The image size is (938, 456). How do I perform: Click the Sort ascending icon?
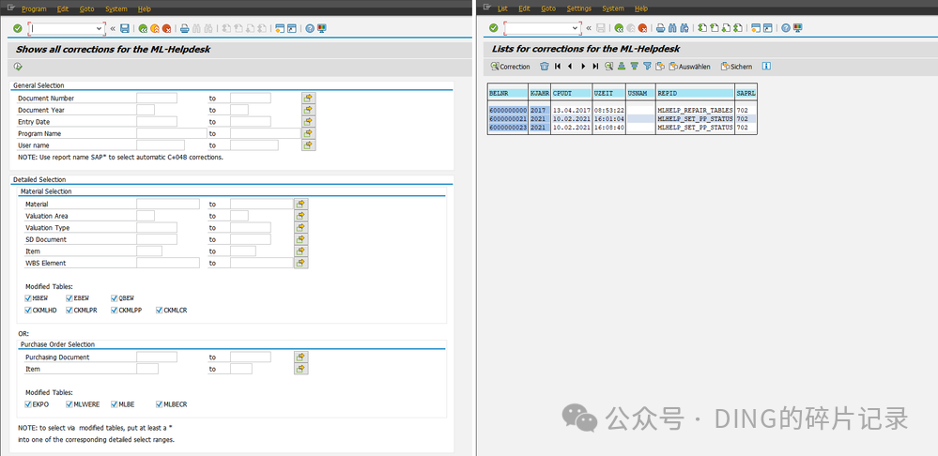click(x=622, y=67)
